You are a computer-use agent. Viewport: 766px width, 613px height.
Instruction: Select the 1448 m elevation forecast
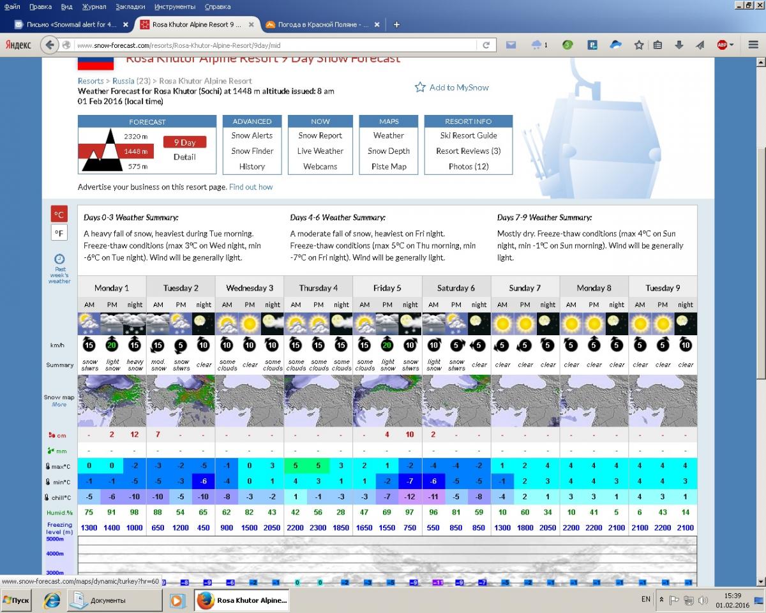click(x=135, y=151)
